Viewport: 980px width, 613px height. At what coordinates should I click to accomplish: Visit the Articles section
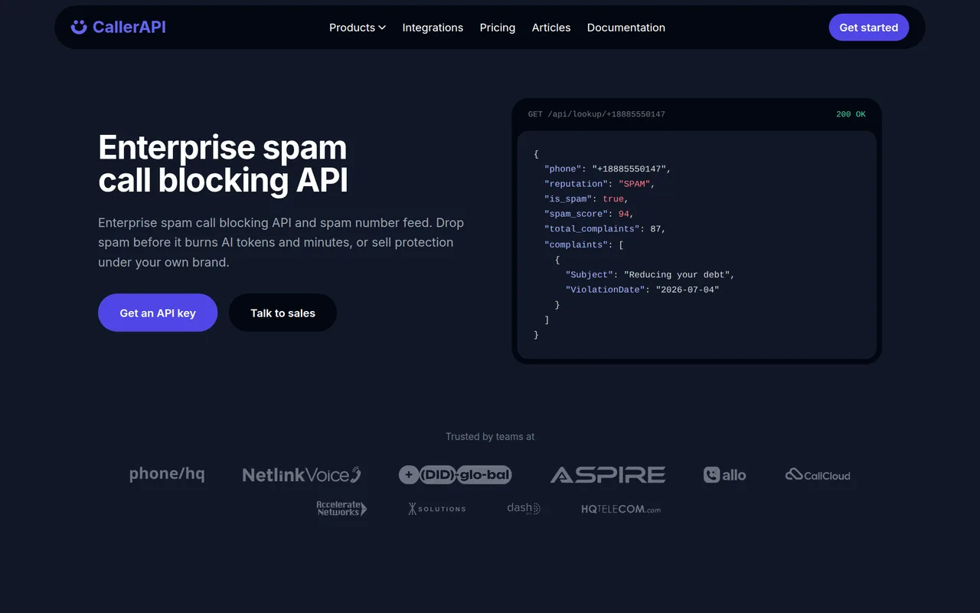(x=551, y=28)
